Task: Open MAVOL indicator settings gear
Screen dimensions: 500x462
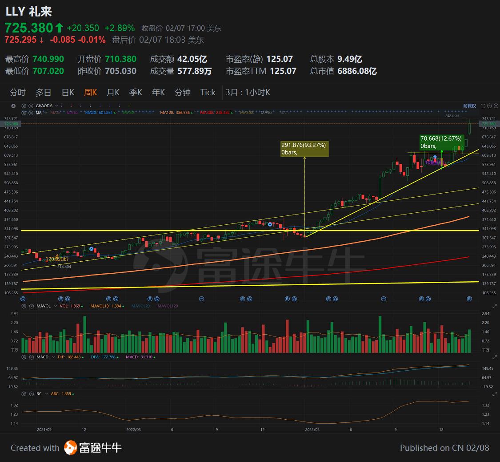Action: (x=24, y=306)
